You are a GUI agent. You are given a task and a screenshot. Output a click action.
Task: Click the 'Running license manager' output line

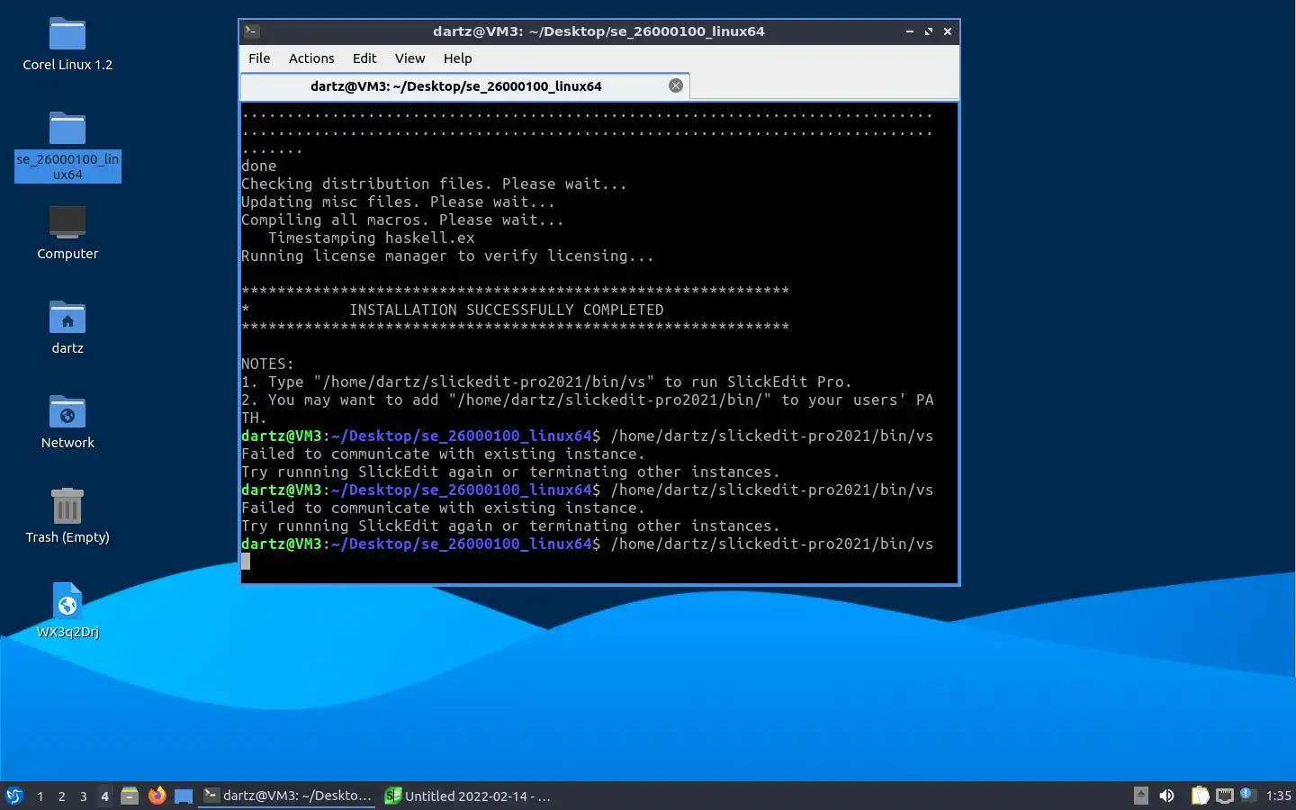point(447,256)
